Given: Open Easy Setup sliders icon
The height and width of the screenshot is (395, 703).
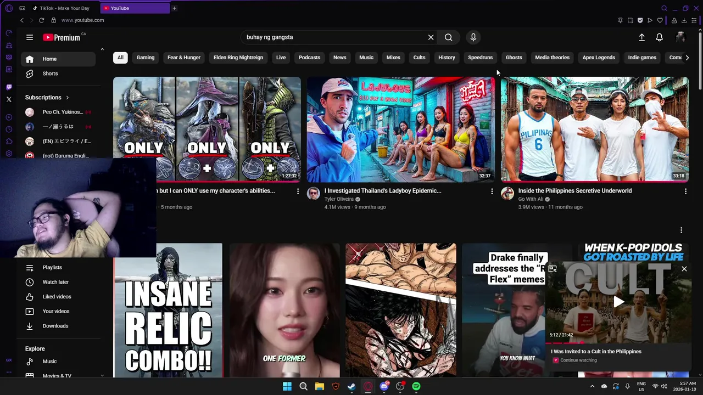Looking at the screenshot, I should point(694,20).
